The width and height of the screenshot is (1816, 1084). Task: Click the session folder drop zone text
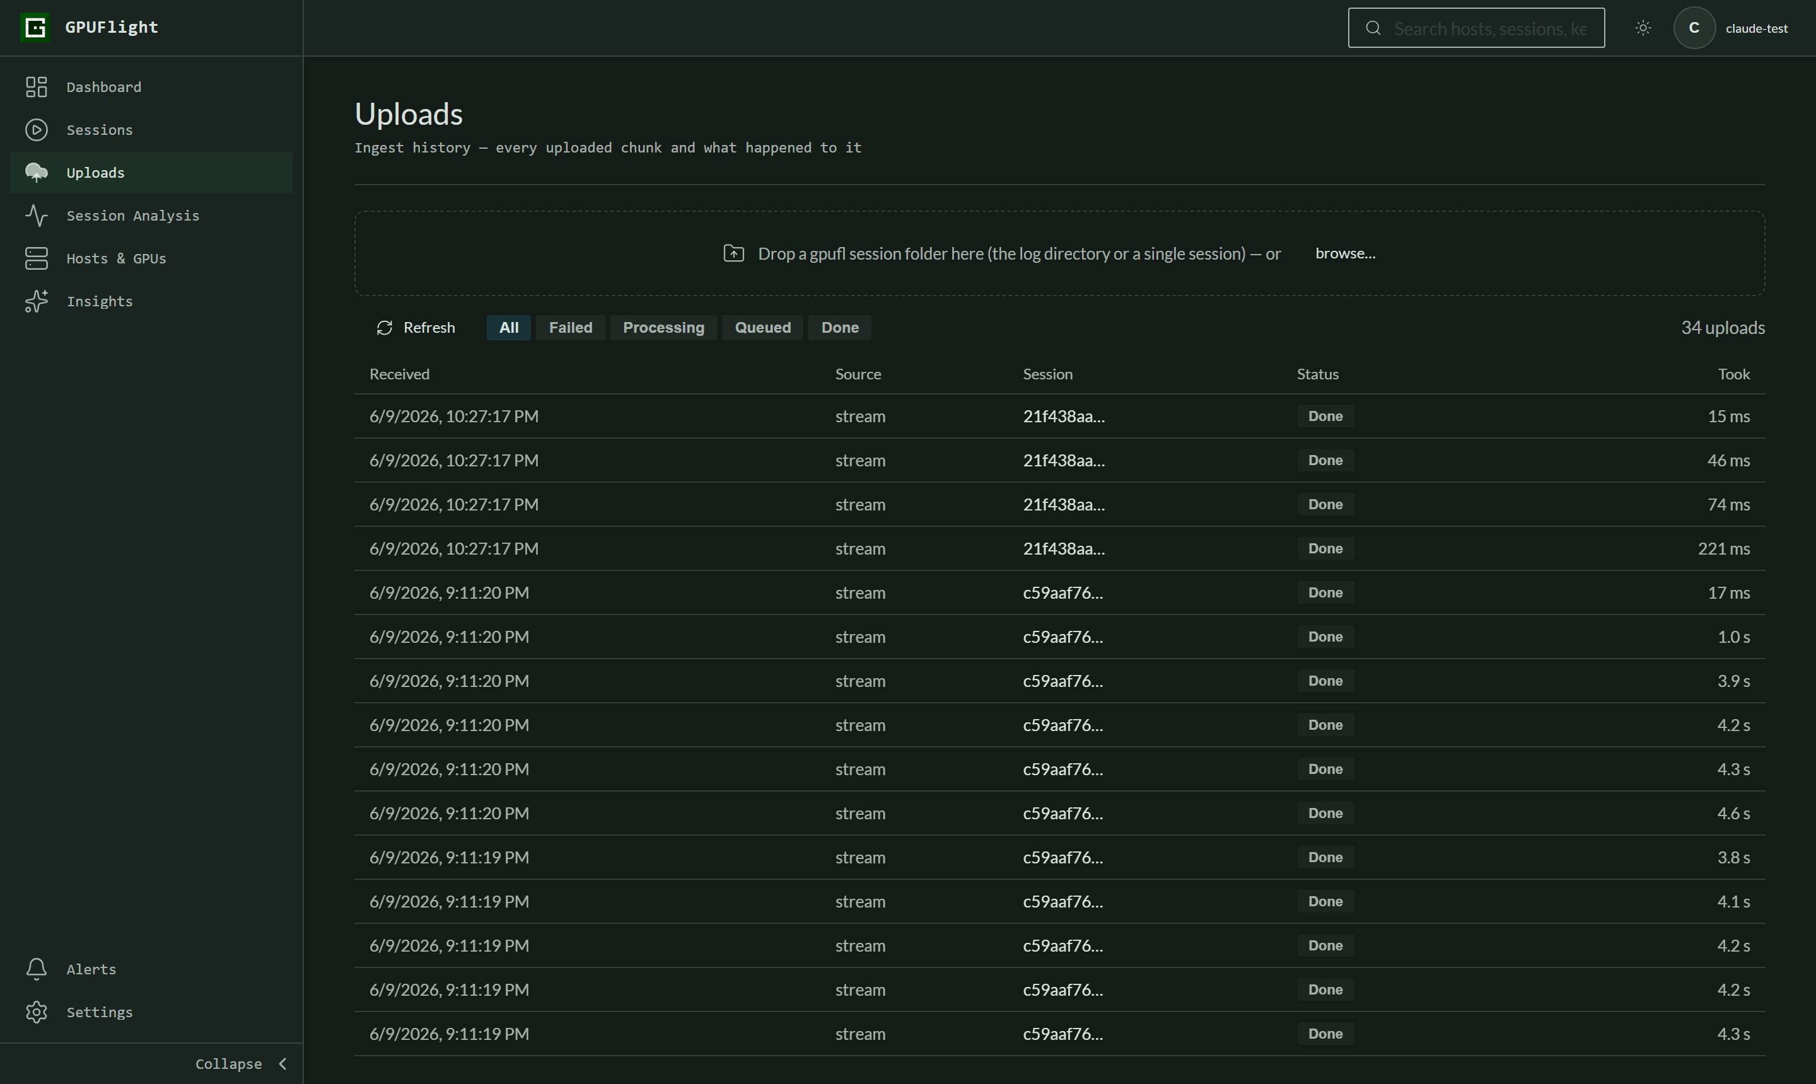click(1019, 253)
